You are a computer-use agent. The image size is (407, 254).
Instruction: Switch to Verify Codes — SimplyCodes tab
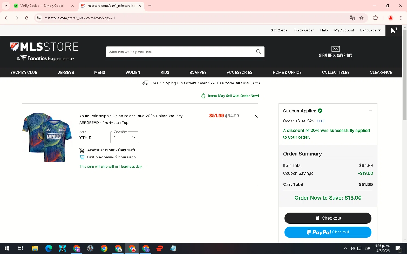pos(42,6)
